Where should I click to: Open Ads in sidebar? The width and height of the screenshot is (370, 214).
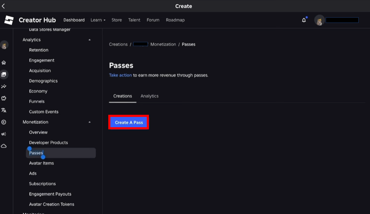click(x=33, y=174)
